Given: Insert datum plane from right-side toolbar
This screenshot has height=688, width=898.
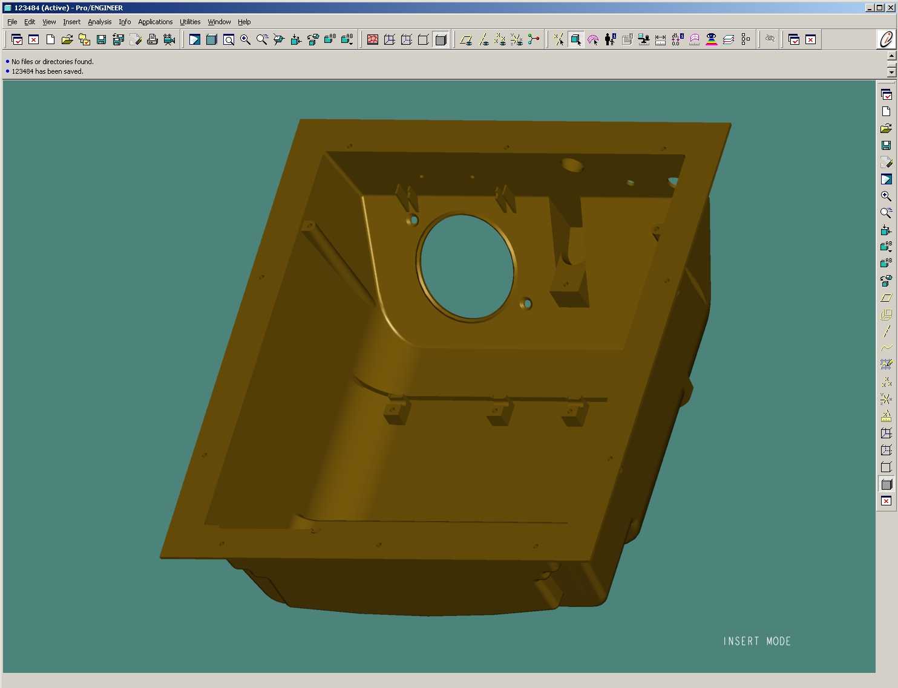Looking at the screenshot, I should [886, 298].
